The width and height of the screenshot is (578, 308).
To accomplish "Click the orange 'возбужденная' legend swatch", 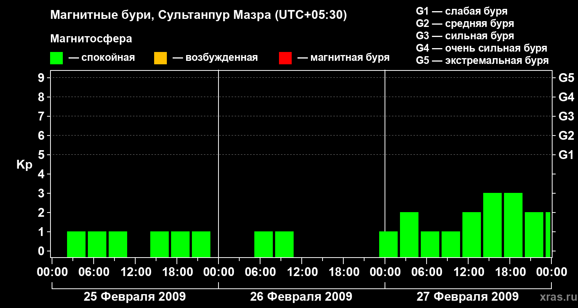I will (x=160, y=58).
